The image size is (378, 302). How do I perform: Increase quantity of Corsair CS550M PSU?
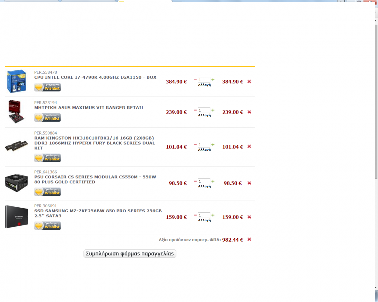pos(213,181)
